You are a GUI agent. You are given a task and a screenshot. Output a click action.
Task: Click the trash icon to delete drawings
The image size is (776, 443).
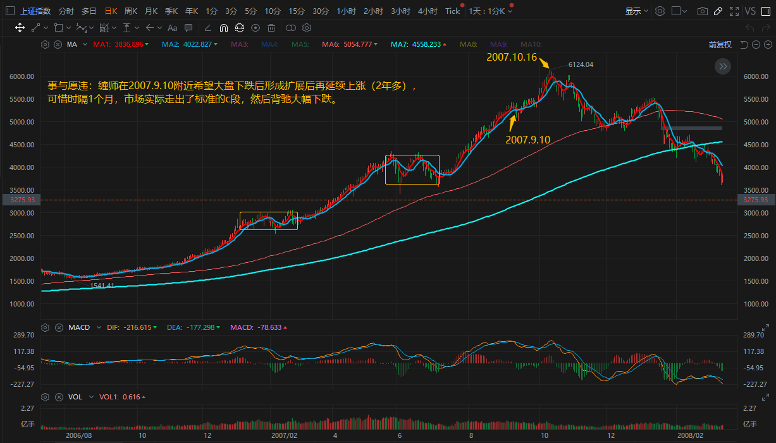coord(271,28)
